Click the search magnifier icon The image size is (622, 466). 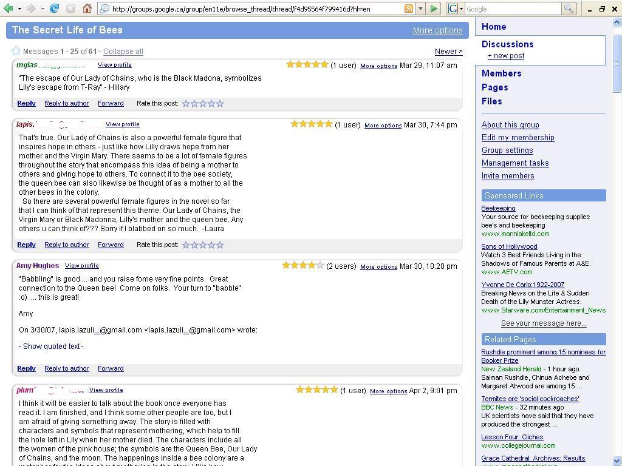pyautogui.click(x=569, y=8)
